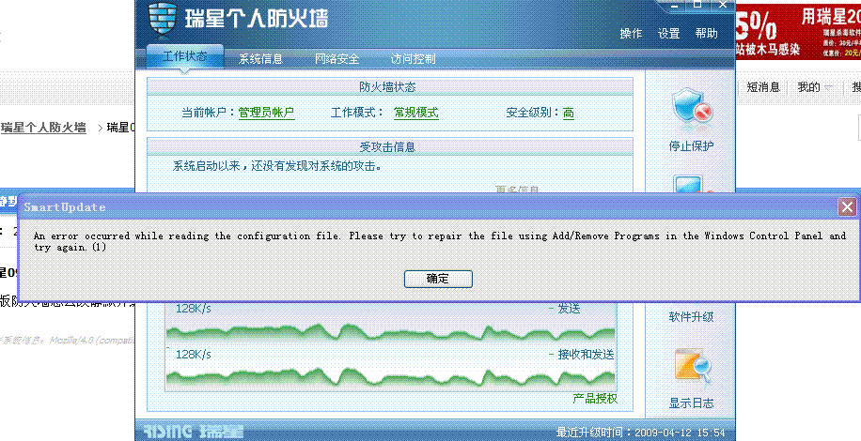The image size is (861, 441).
Task: Click the 常规模式 work mode link
Action: pos(416,113)
